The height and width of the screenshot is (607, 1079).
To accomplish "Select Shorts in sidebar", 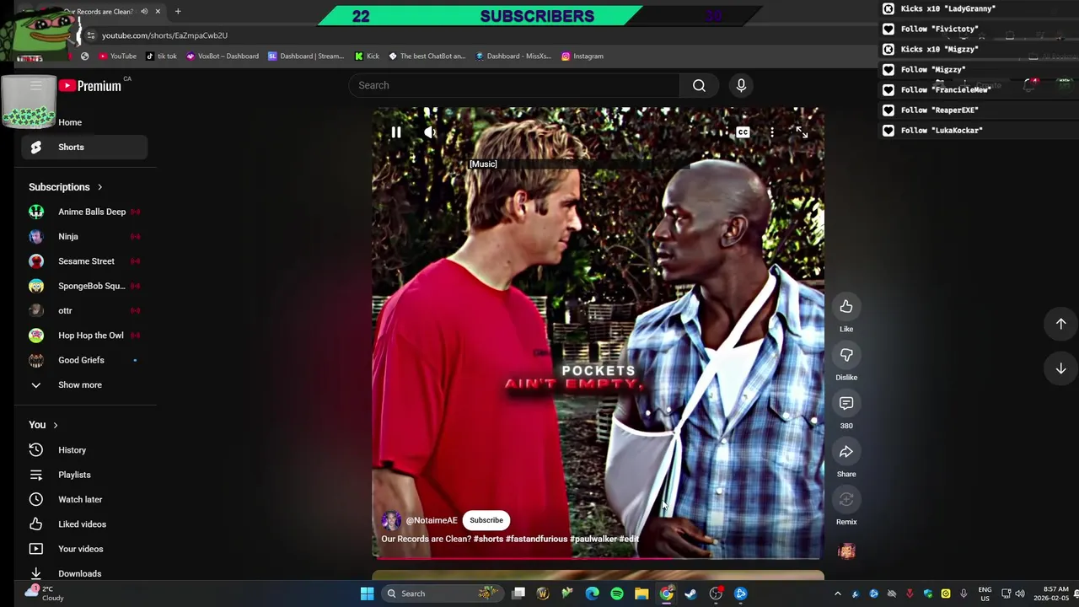I will (x=84, y=147).
